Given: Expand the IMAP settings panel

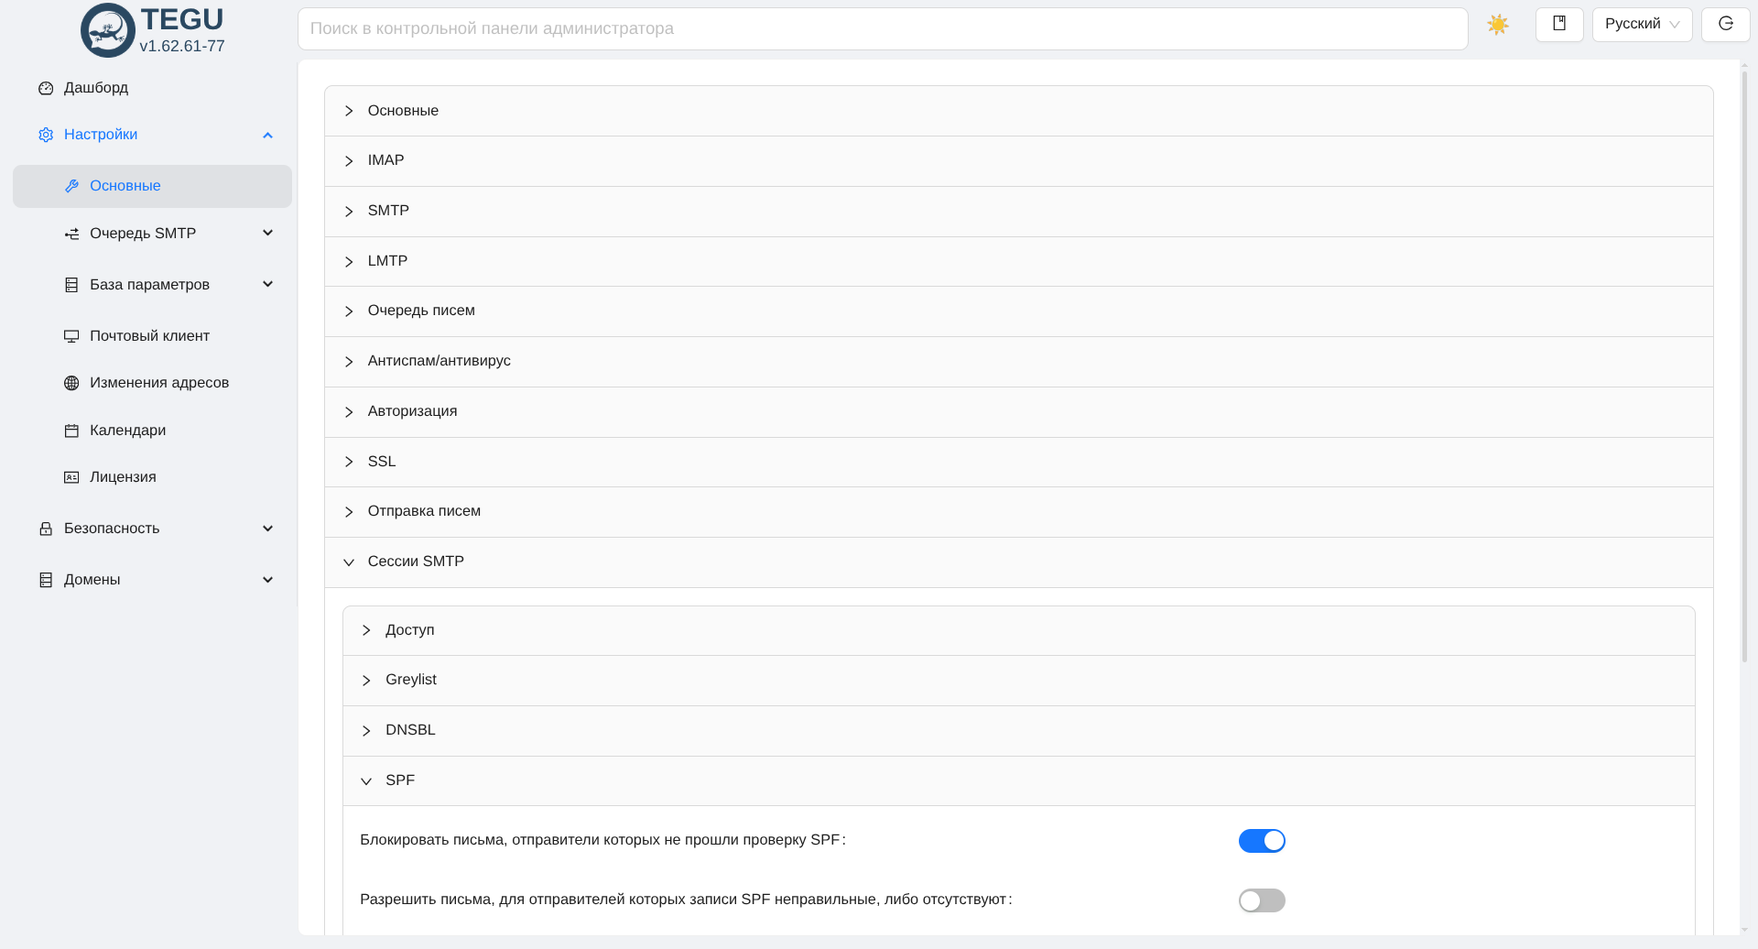Looking at the screenshot, I should (x=1018, y=161).
